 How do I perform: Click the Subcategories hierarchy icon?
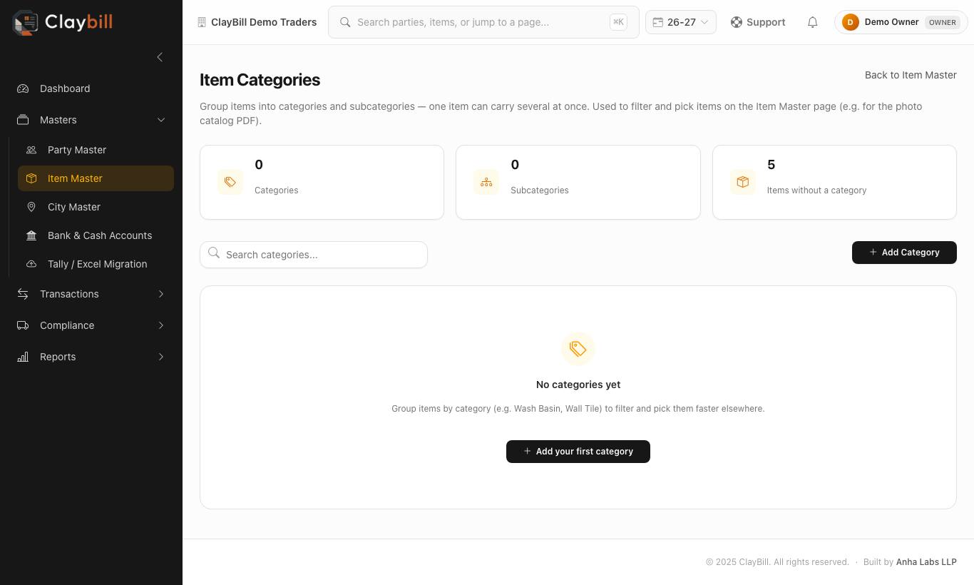tap(486, 182)
